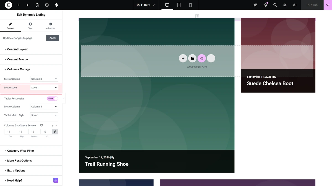Switch to the Style tab
The width and height of the screenshot is (332, 186).
30,26
